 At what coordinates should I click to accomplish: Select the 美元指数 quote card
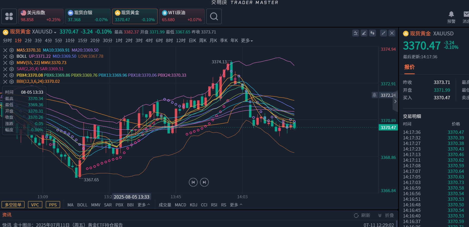pos(41,16)
